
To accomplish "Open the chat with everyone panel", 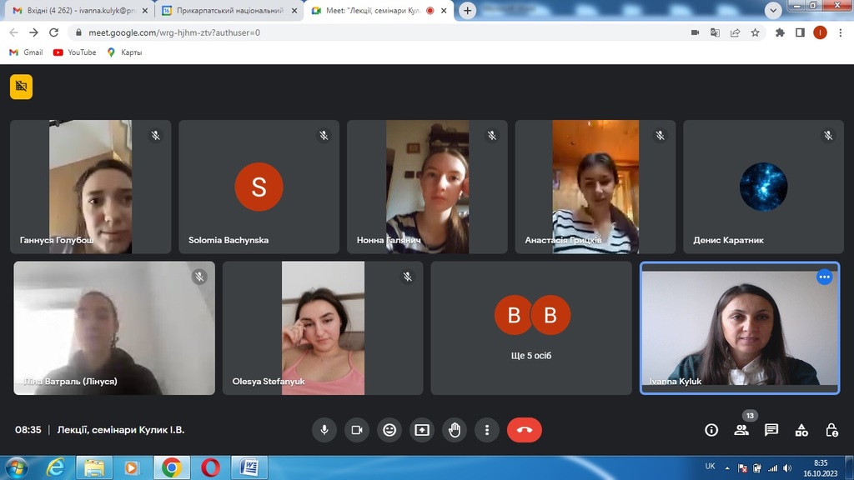I will pos(771,430).
